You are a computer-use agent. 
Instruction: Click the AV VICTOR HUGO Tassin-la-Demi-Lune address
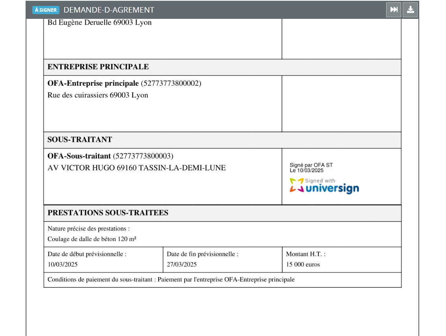click(136, 168)
